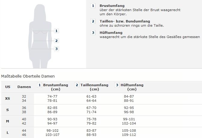
Task: Select the L size row label
Action: [8, 133]
